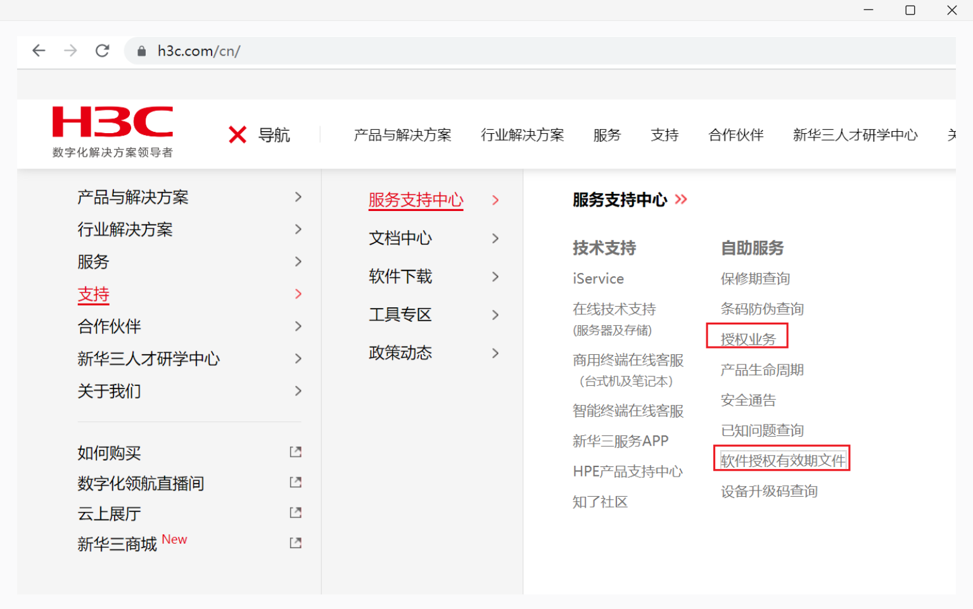Click the 导航 label in header

click(274, 135)
